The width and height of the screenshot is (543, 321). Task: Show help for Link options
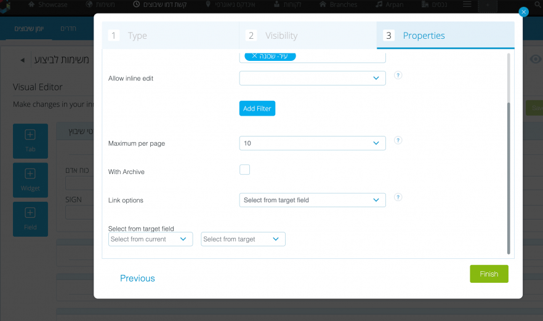[x=398, y=197]
